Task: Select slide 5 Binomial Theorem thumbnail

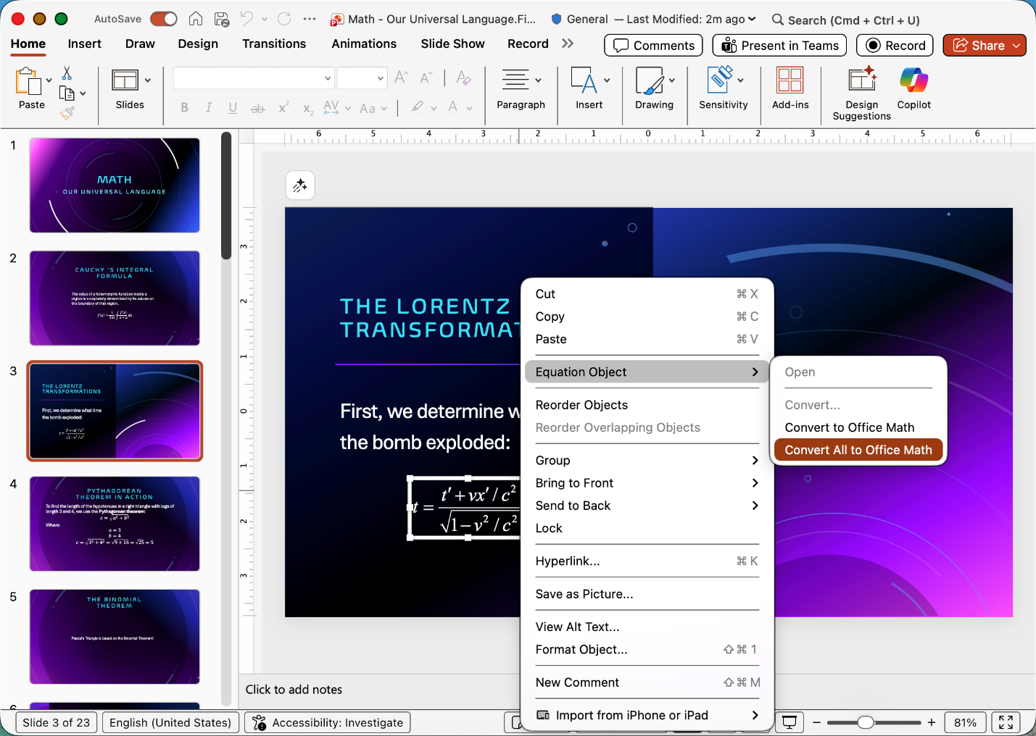Action: tap(115, 637)
